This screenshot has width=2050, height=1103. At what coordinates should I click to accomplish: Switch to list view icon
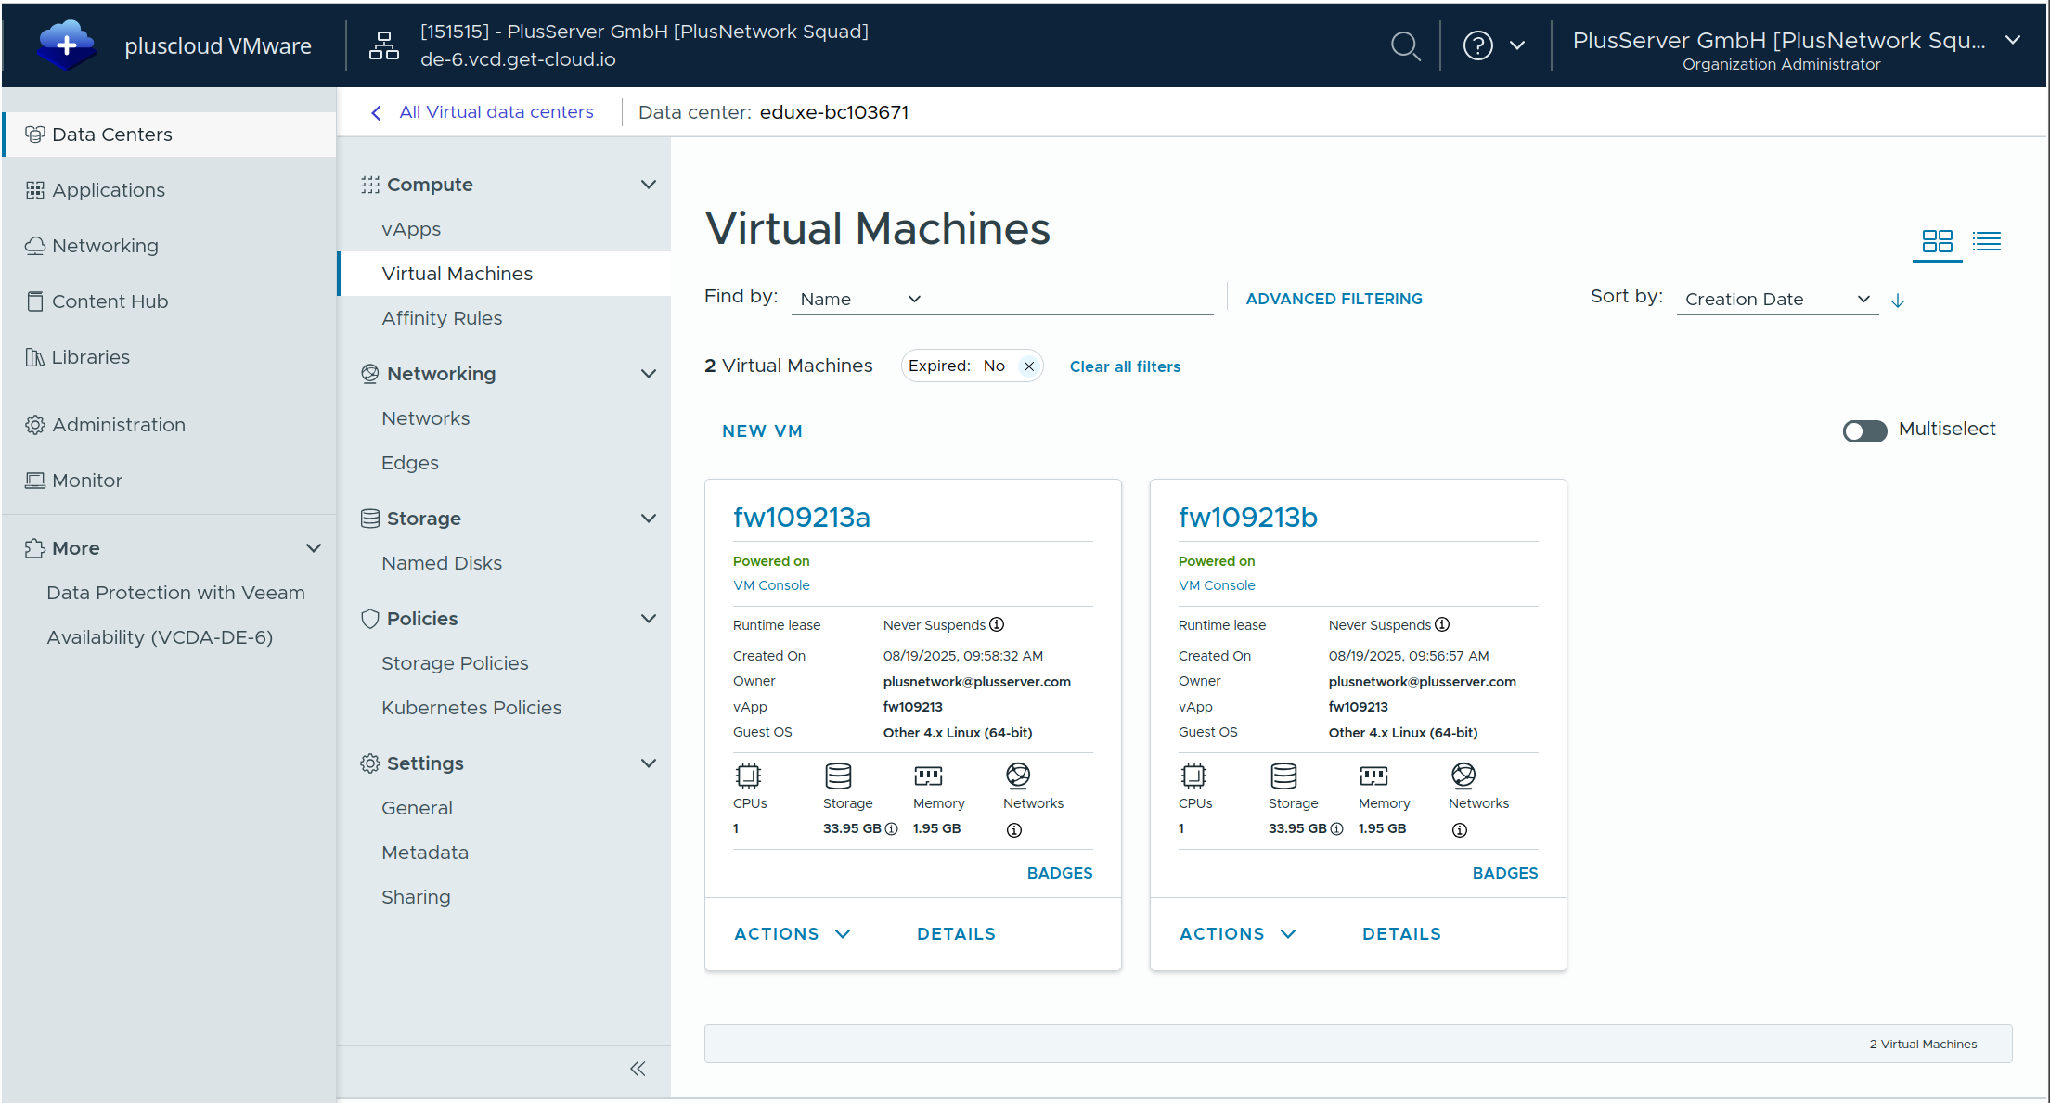point(1987,241)
